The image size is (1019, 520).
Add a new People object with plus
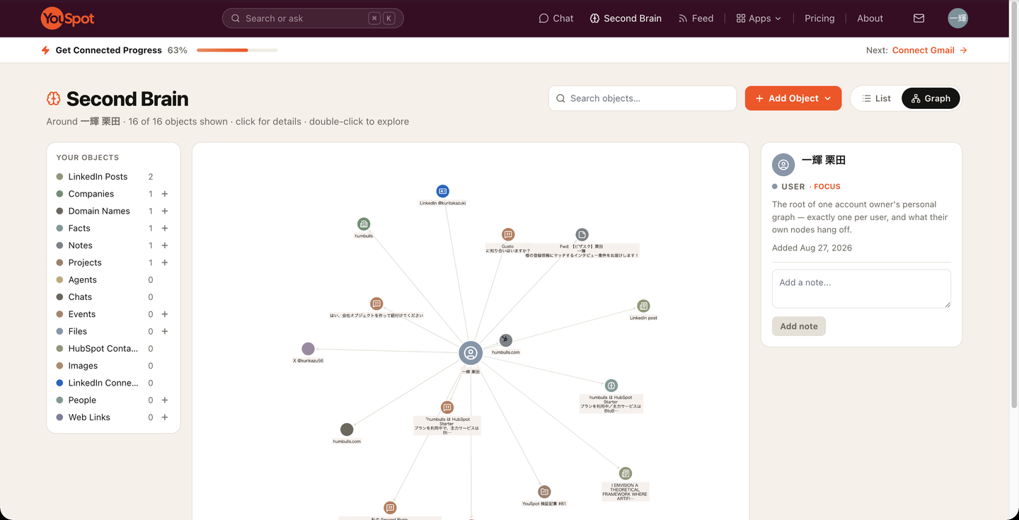coord(165,400)
